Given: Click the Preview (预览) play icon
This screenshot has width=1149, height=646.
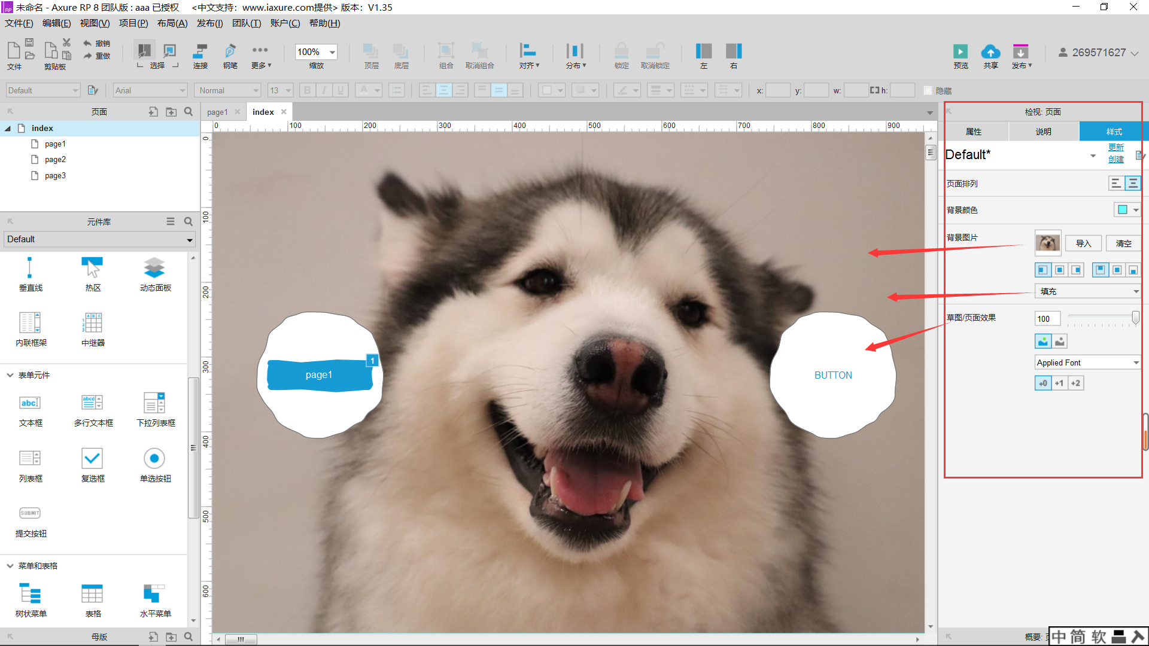Looking at the screenshot, I should [x=960, y=51].
